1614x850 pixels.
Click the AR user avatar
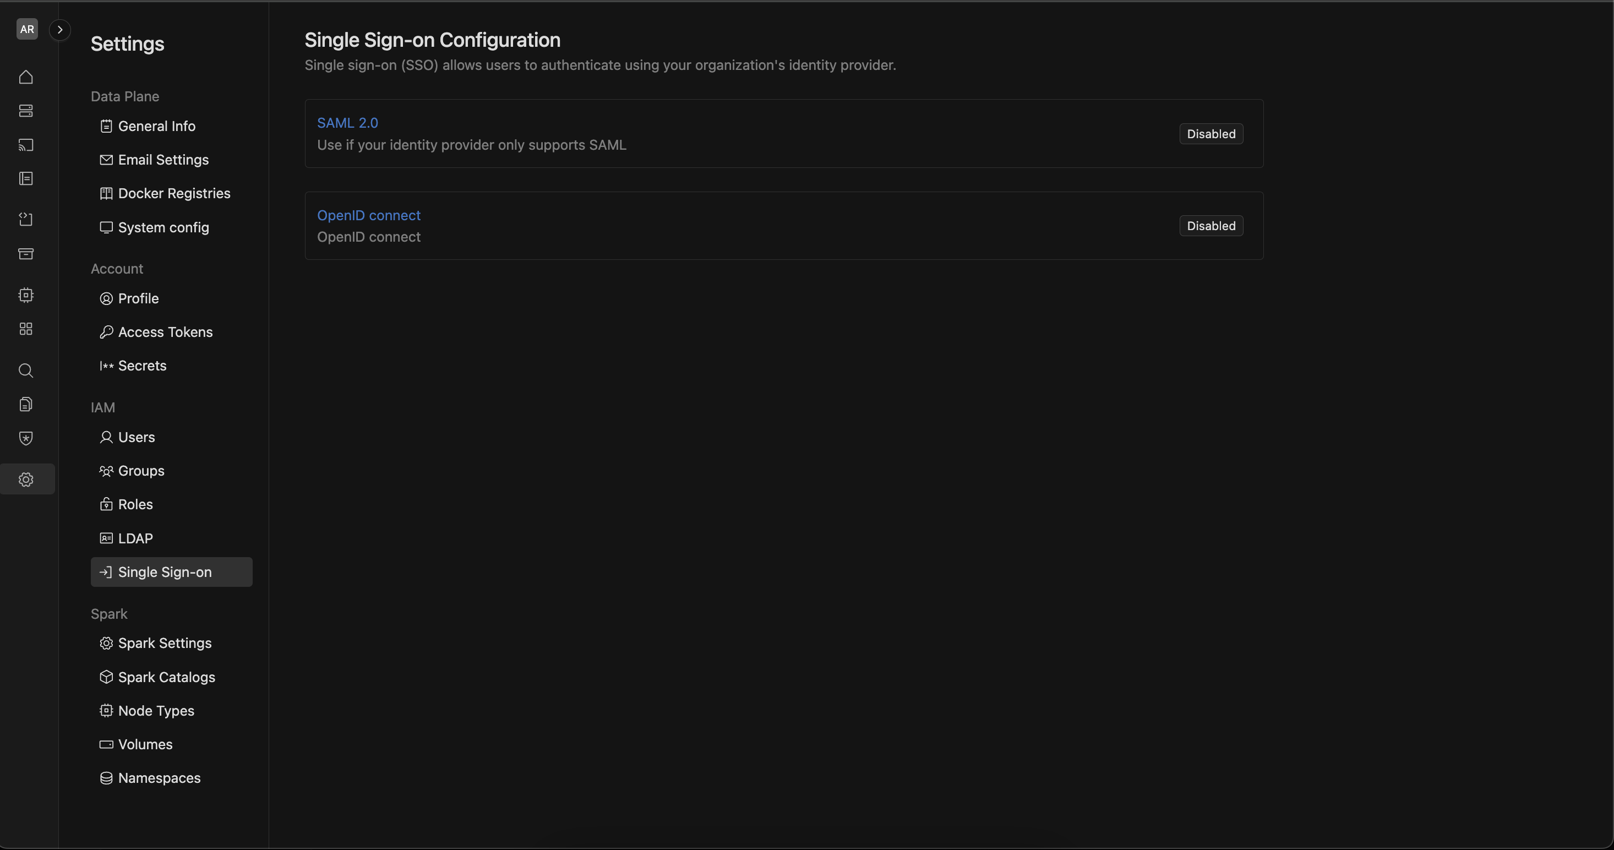coord(27,29)
